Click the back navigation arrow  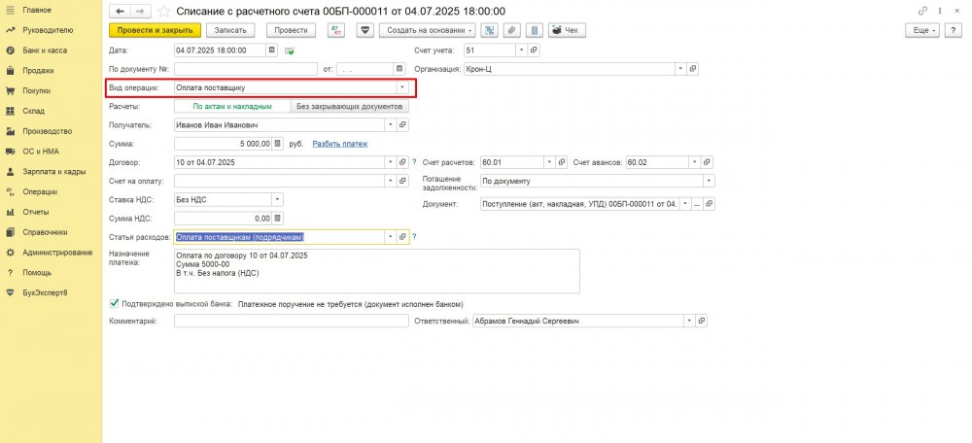(x=121, y=11)
